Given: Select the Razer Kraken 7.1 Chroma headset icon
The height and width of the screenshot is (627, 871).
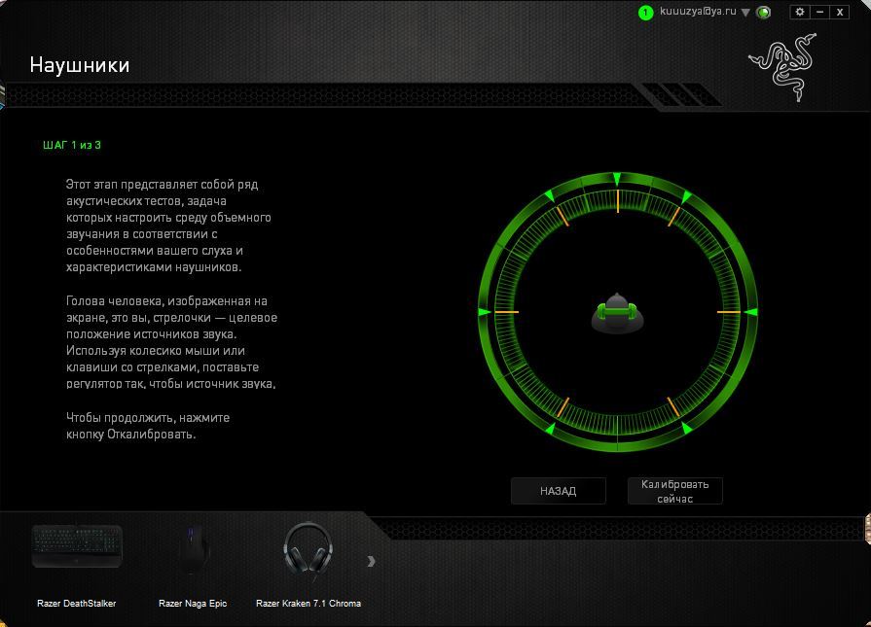Looking at the screenshot, I should tap(308, 551).
